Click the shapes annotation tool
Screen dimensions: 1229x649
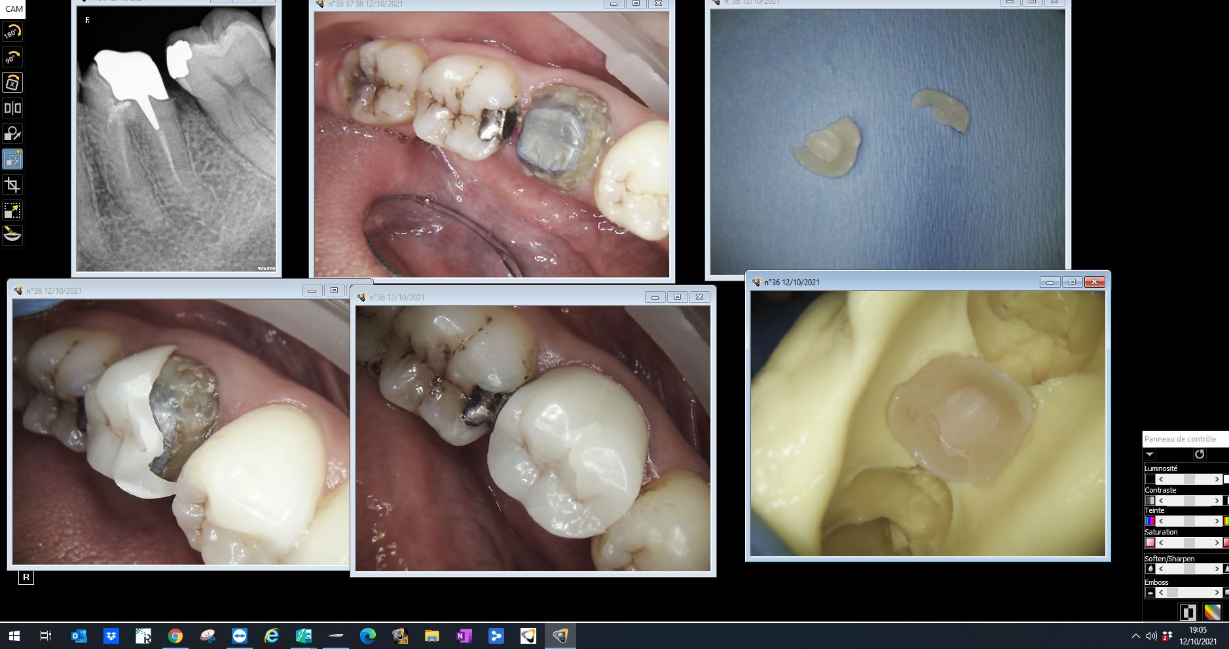[x=12, y=134]
